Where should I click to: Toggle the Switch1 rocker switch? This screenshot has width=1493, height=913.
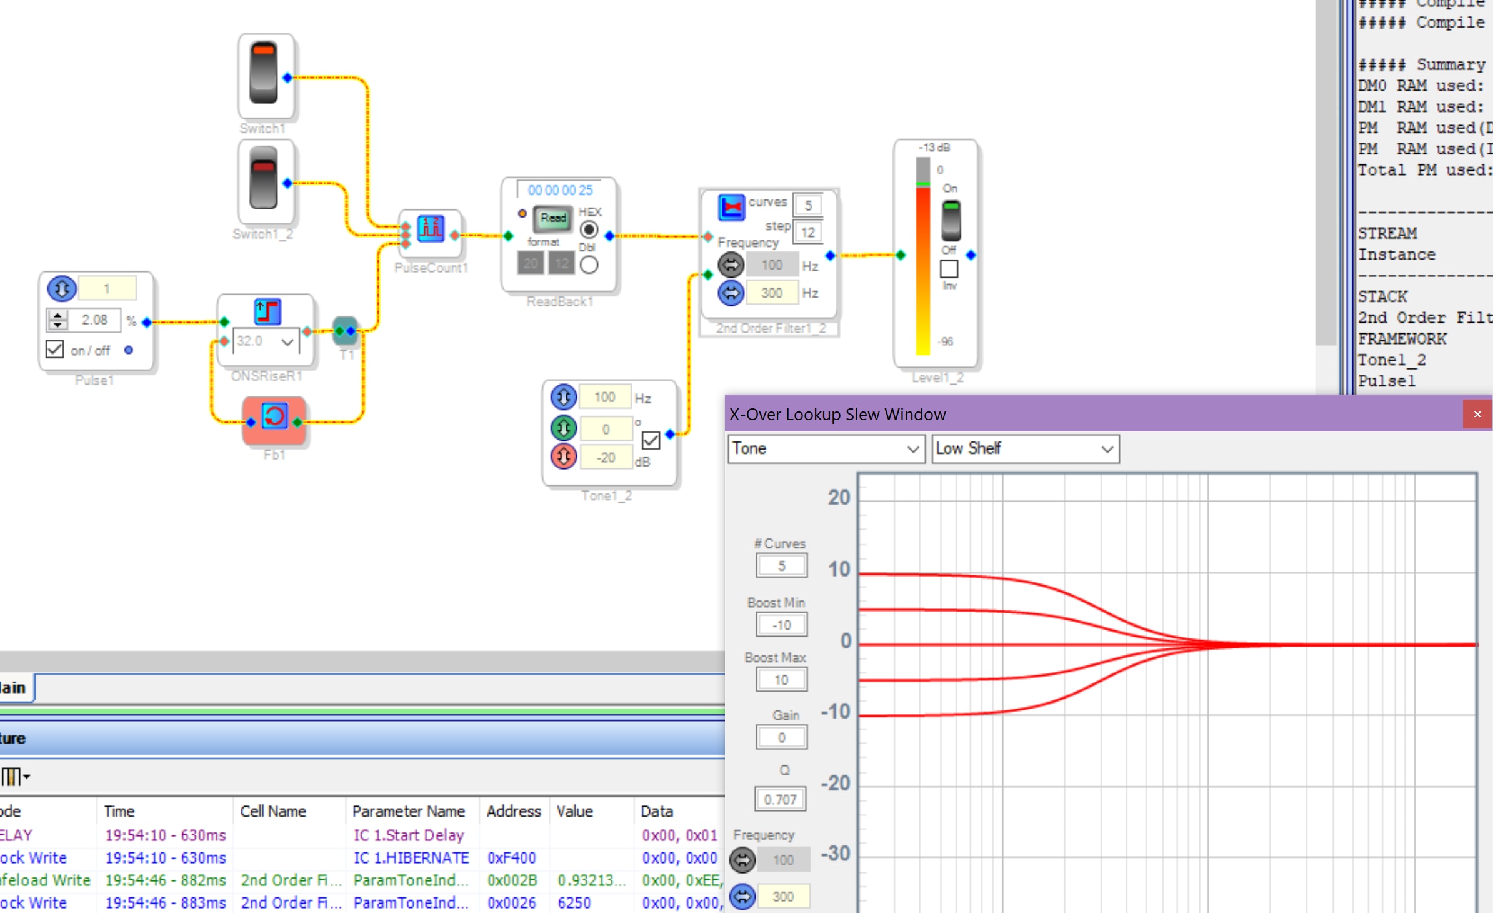coord(263,73)
